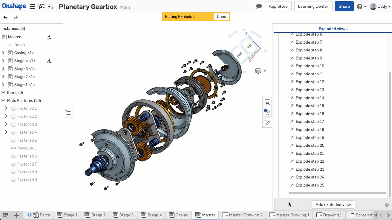Open the view cube orientation dropdown
Viewport: 392px width, 220px height.
[x=265, y=71]
